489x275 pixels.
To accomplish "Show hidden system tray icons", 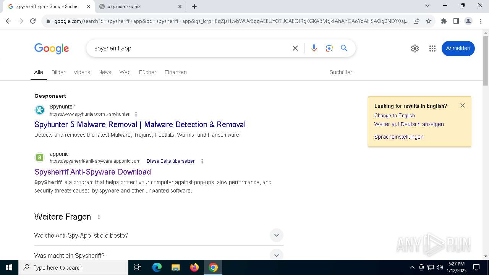I will tap(412, 267).
